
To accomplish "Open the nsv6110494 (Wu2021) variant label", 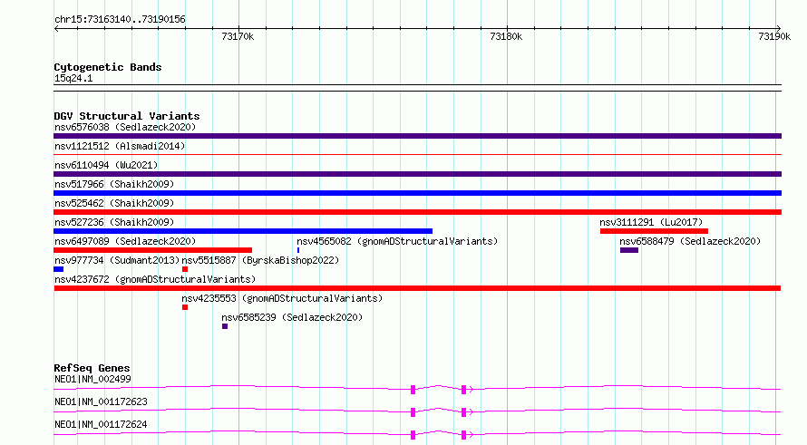I will pyautogui.click(x=106, y=165).
